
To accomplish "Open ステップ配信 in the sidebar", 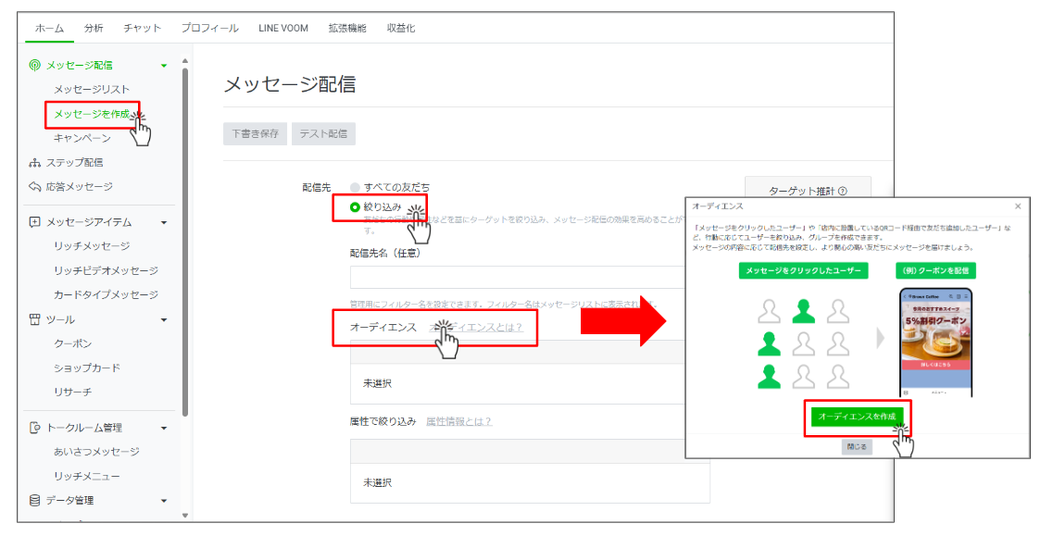I will [x=74, y=163].
